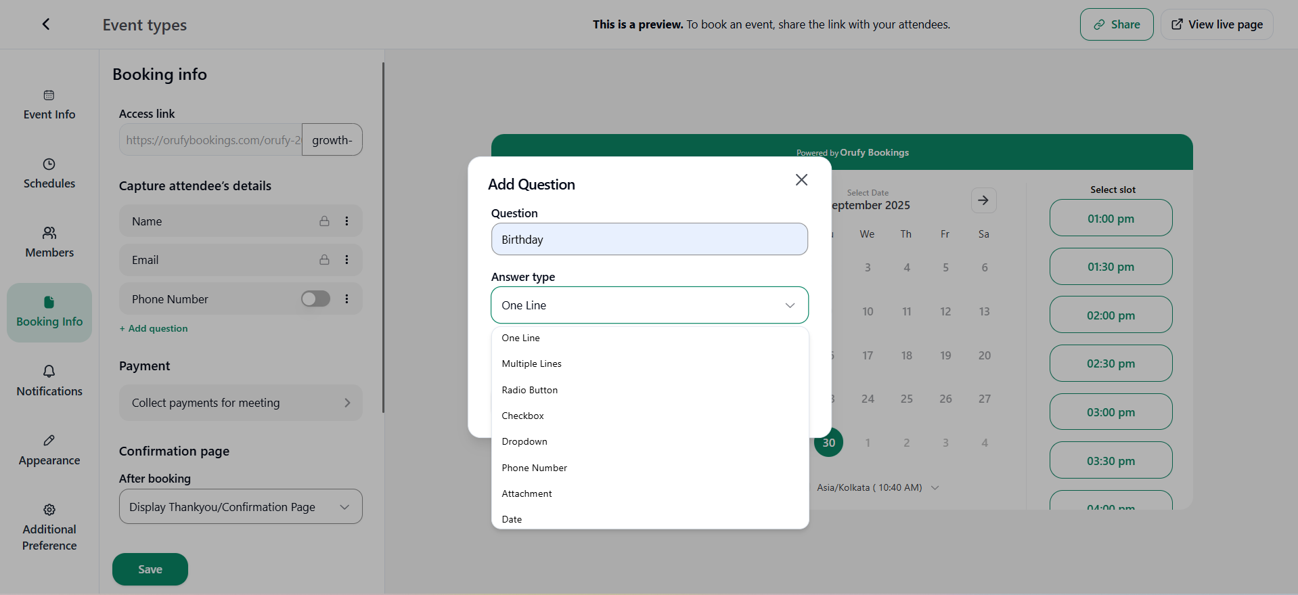Click the Question input field

click(649, 240)
